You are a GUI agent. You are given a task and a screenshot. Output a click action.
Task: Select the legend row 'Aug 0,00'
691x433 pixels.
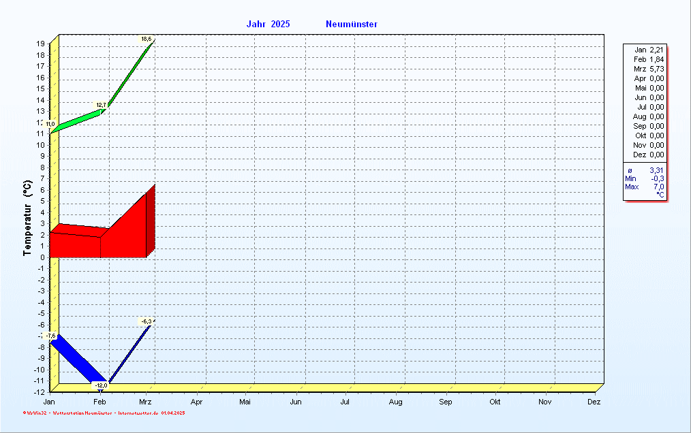click(648, 116)
